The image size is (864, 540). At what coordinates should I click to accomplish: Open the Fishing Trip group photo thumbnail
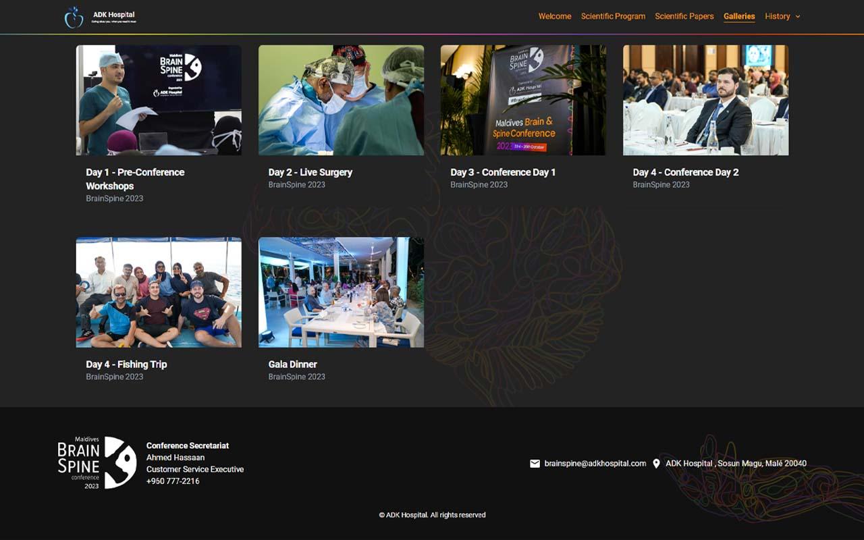[159, 292]
